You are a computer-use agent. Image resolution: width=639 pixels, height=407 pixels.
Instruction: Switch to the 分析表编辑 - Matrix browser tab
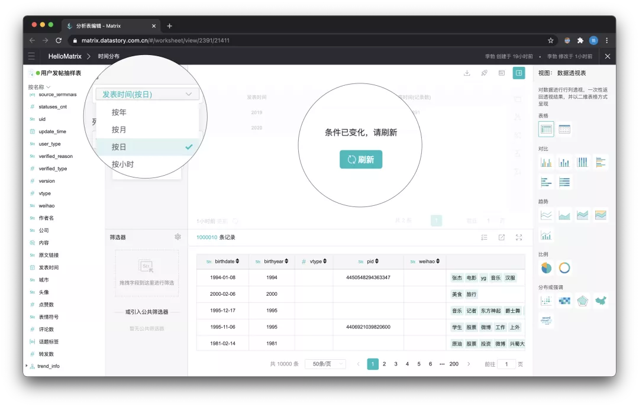(110, 25)
